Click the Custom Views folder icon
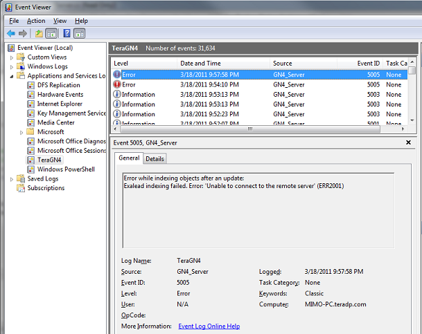Image resolution: width=422 pixels, height=334 pixels. point(21,57)
